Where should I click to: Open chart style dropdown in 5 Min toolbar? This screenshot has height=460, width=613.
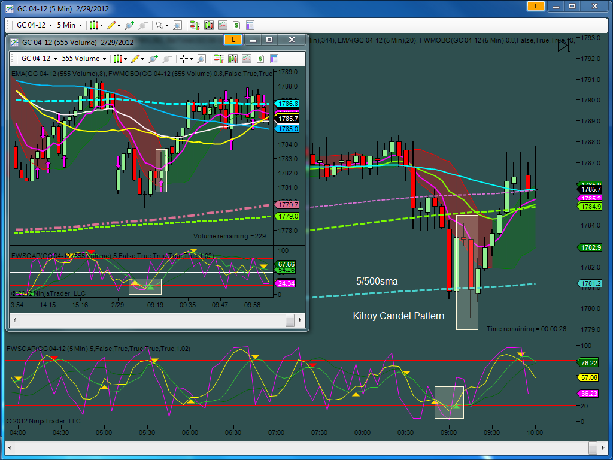[x=96, y=25]
